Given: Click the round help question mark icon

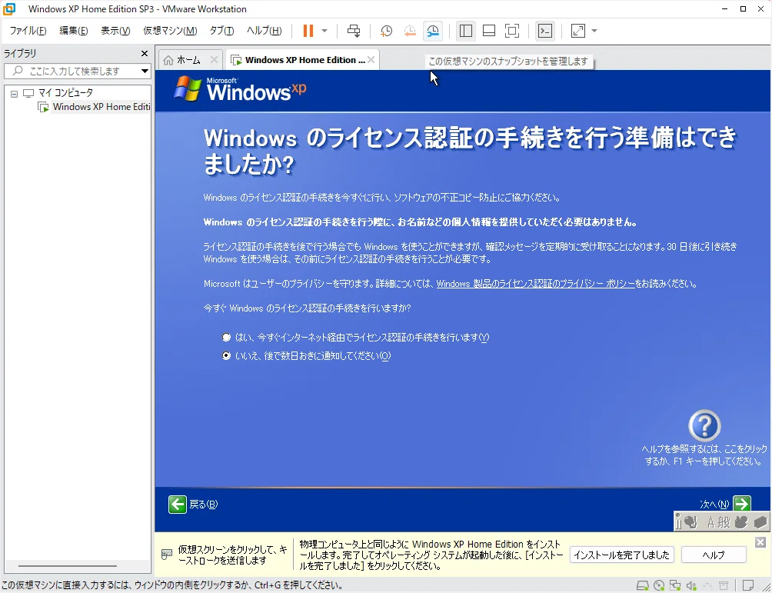Looking at the screenshot, I should (704, 425).
